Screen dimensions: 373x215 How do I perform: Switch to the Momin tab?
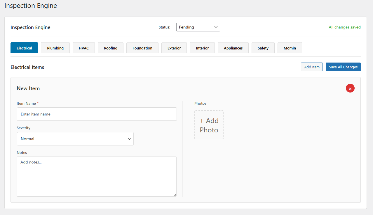pos(290,48)
